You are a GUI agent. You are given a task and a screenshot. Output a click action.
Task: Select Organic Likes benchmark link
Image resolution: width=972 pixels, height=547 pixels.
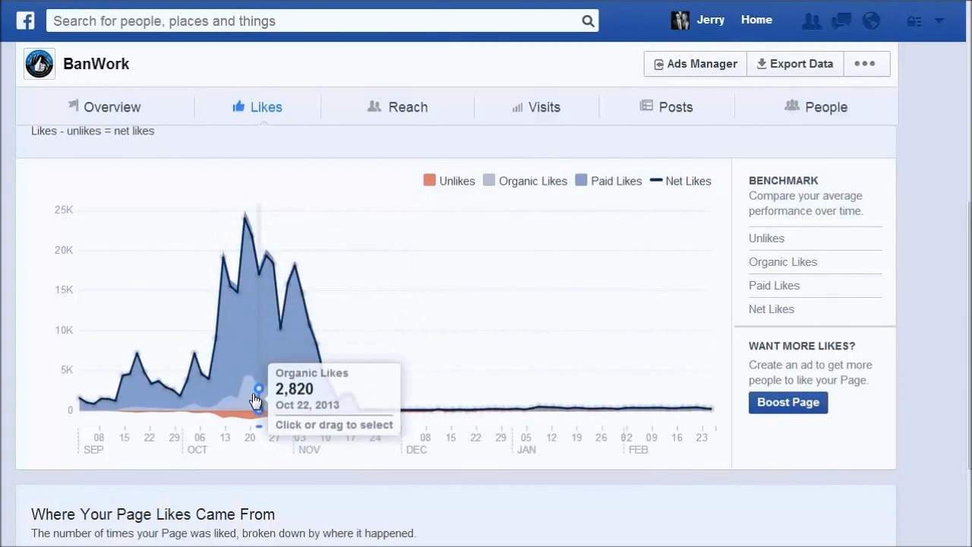[783, 262]
